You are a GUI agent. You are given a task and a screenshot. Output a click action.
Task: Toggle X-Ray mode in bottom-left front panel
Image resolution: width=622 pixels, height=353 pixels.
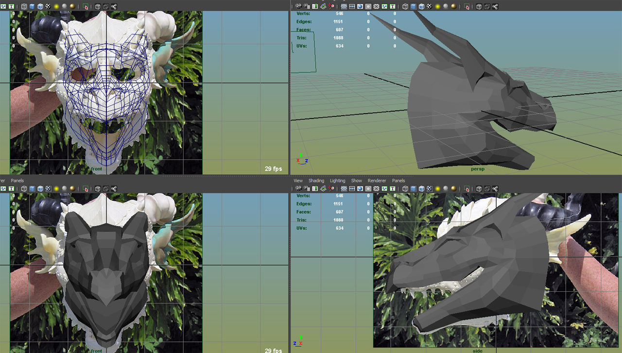click(98, 189)
